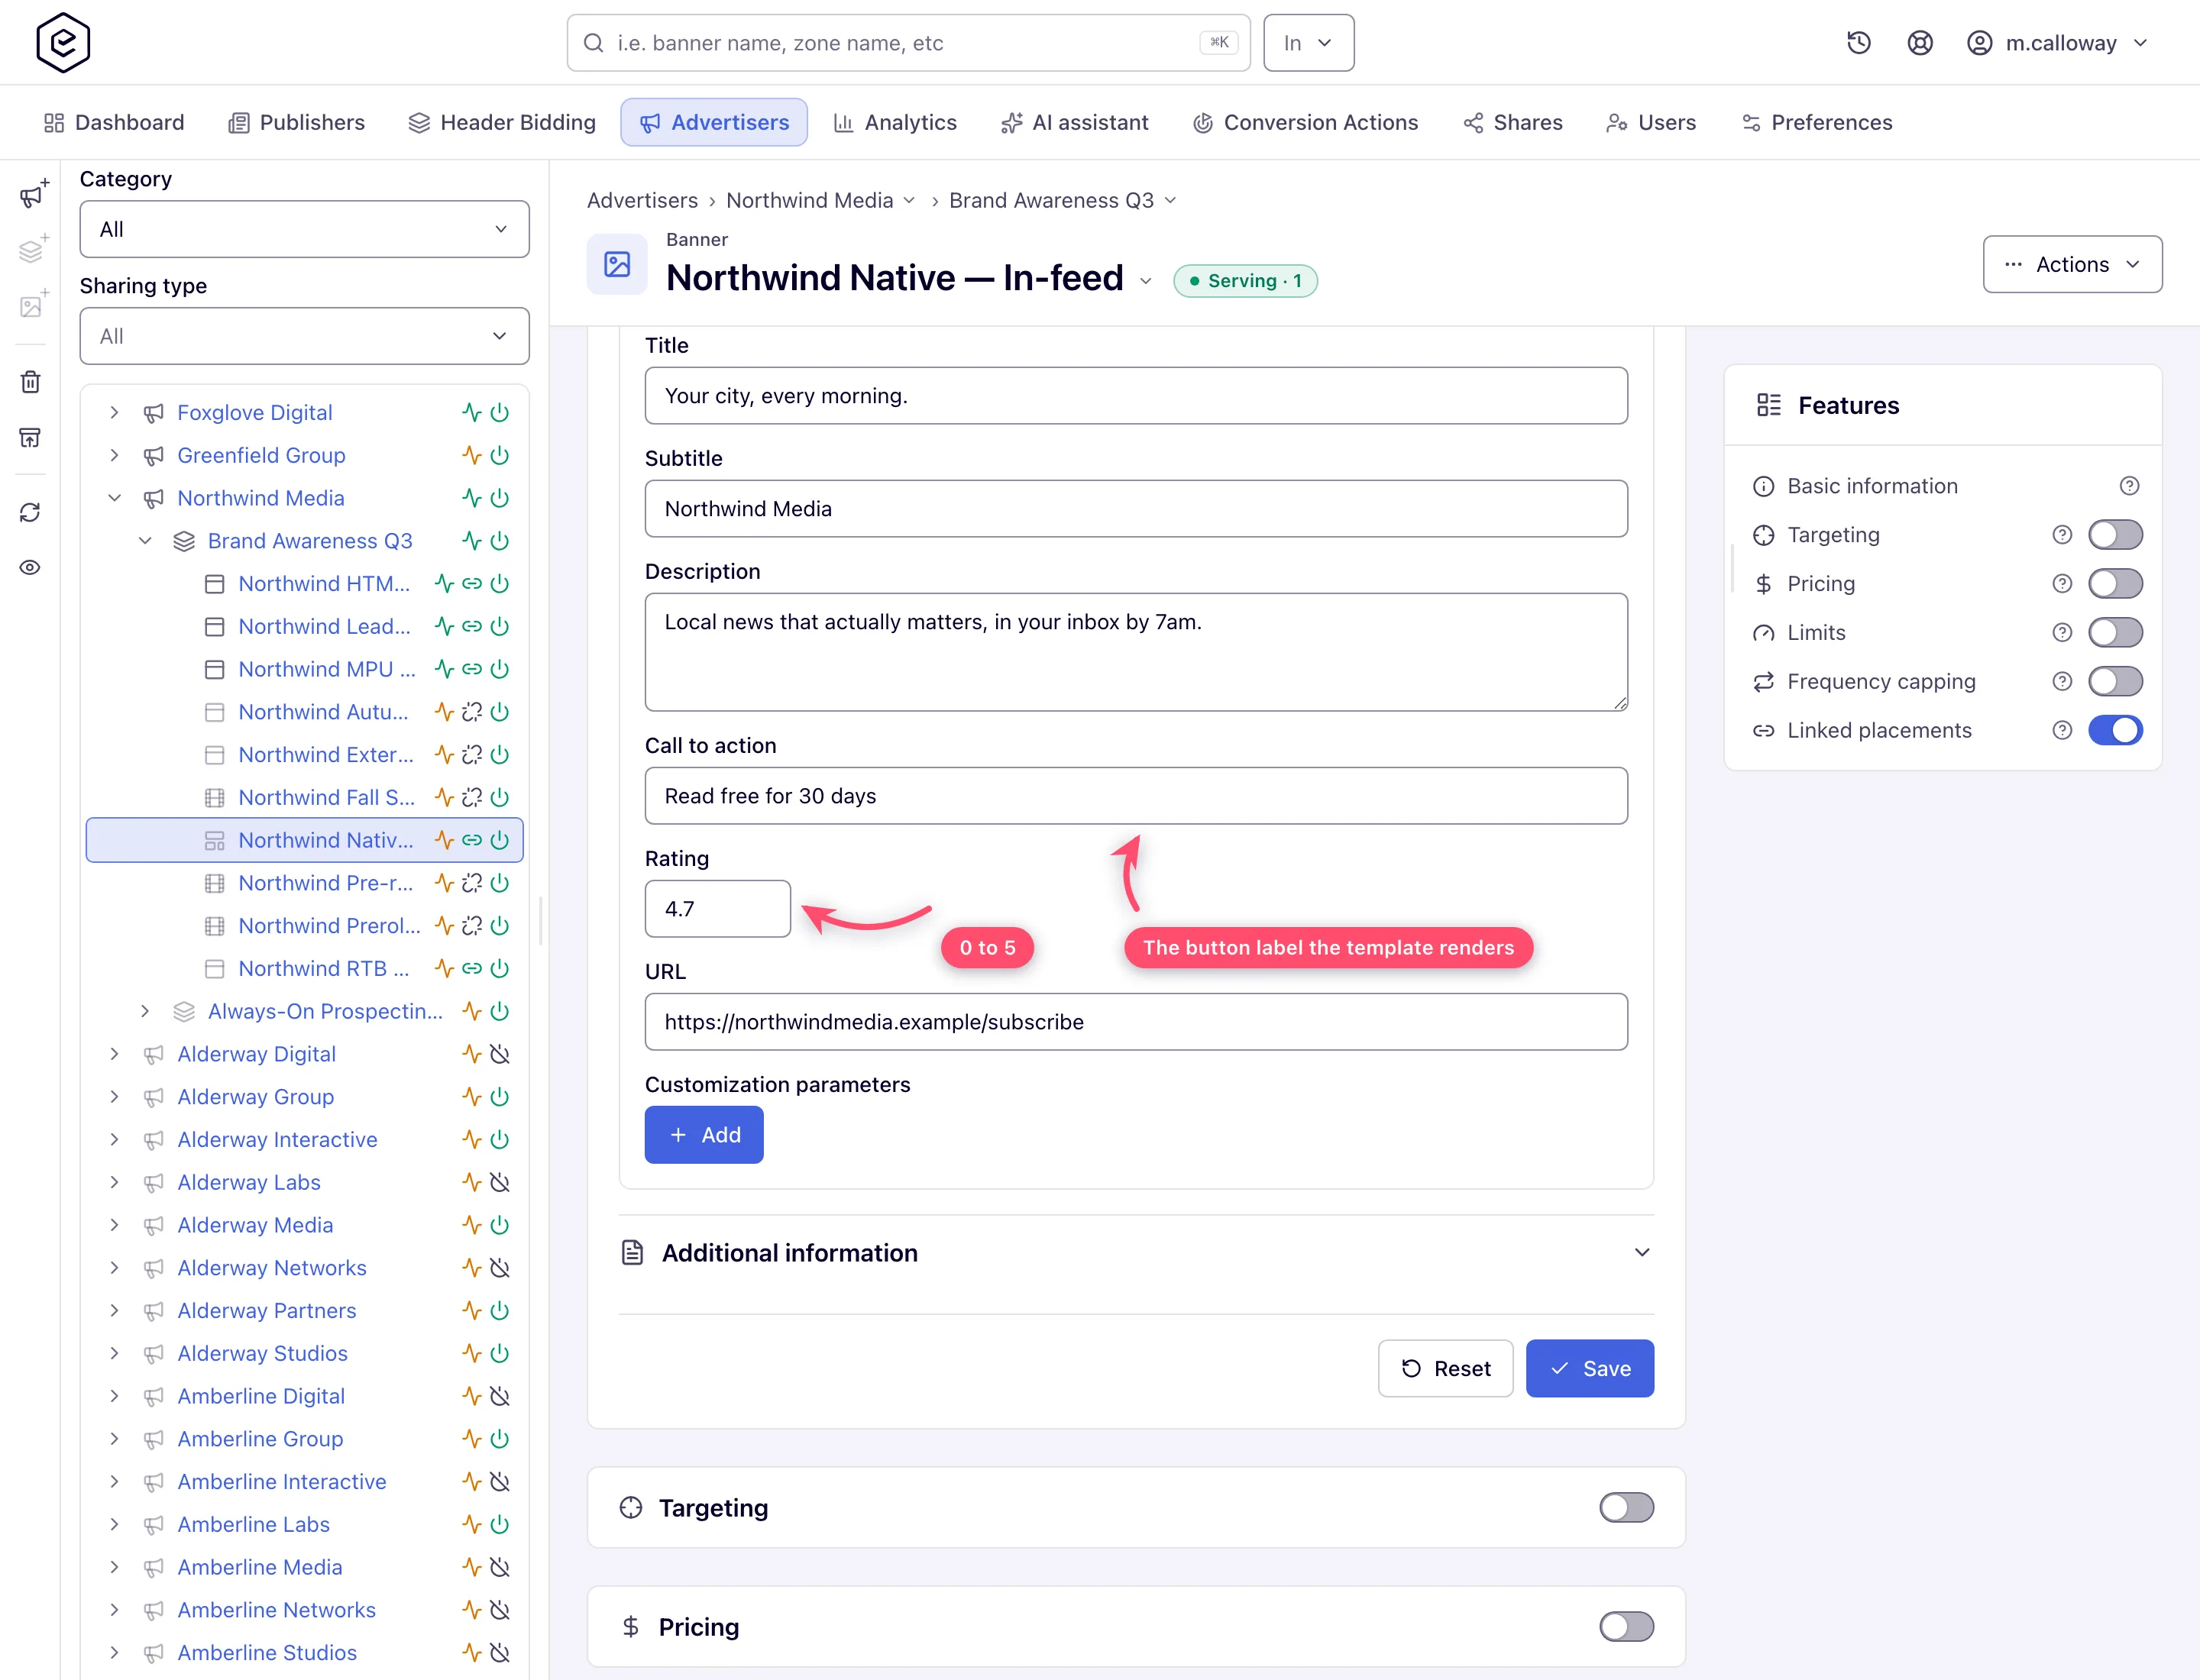Turn on the Limits toggle
Screen dimensions: 2200x1680
click(x=2115, y=633)
